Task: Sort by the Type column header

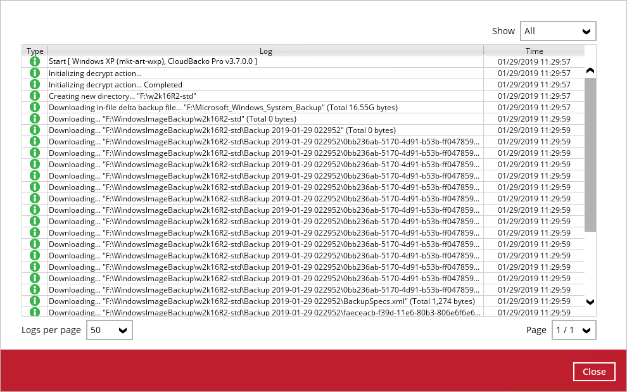Action: pos(35,51)
